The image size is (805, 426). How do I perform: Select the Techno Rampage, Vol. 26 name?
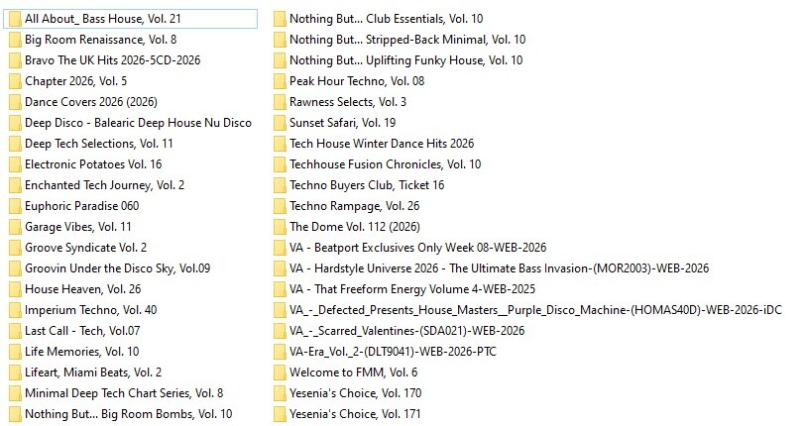[x=354, y=206]
